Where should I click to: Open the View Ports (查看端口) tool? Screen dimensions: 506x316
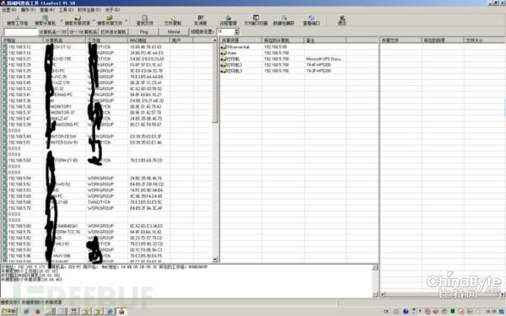click(x=311, y=20)
